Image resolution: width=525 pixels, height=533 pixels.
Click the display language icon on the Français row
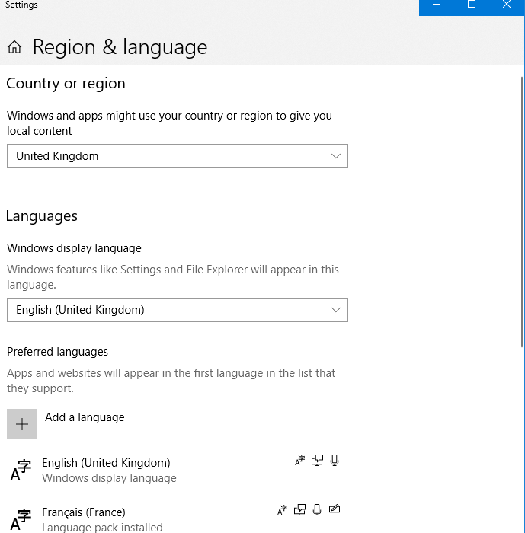283,510
